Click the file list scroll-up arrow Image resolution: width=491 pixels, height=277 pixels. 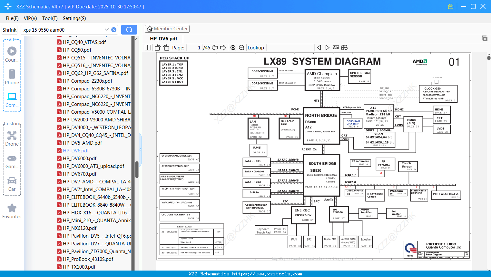tap(137, 39)
